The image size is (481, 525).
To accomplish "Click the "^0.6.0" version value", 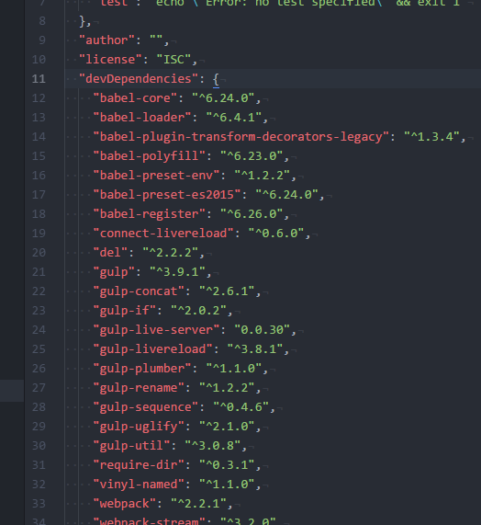I will [276, 234].
